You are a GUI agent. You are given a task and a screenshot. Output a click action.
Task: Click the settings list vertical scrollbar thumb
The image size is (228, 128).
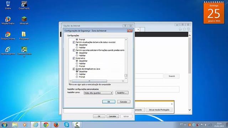(x=126, y=75)
